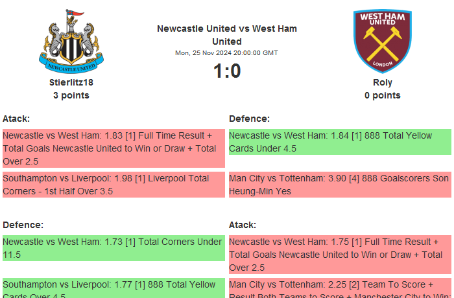Viewport: 454px width, 298px height.
Task: Click the match date Mon, 25 Nov 2024
Action: [227, 53]
